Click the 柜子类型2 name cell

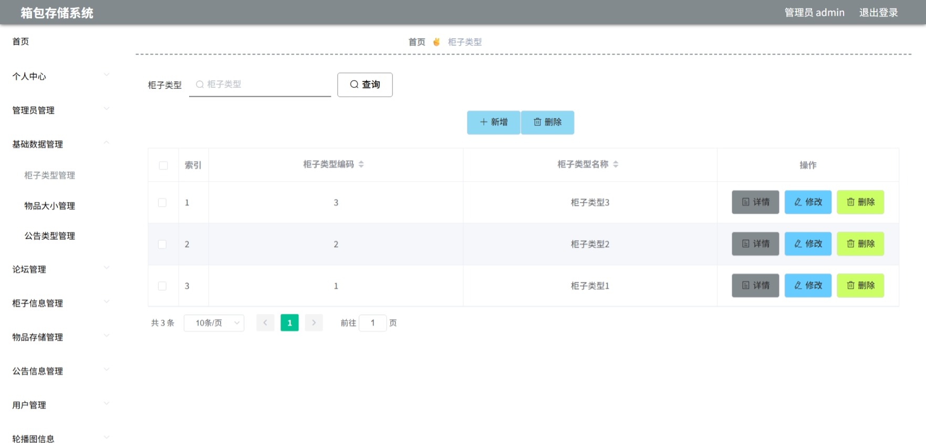590,244
